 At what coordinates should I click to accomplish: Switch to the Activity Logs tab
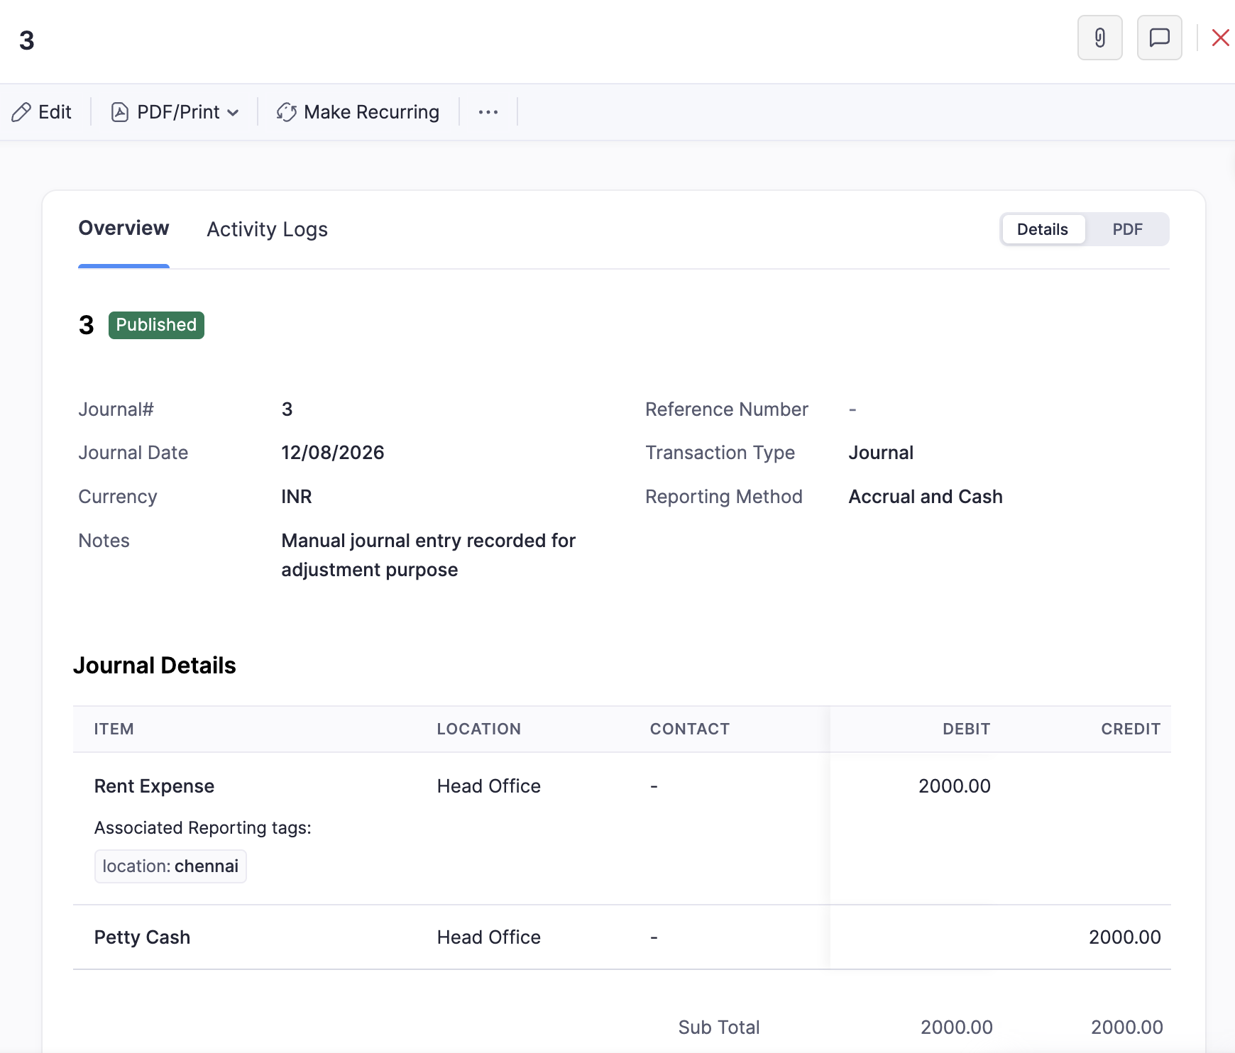(x=267, y=229)
